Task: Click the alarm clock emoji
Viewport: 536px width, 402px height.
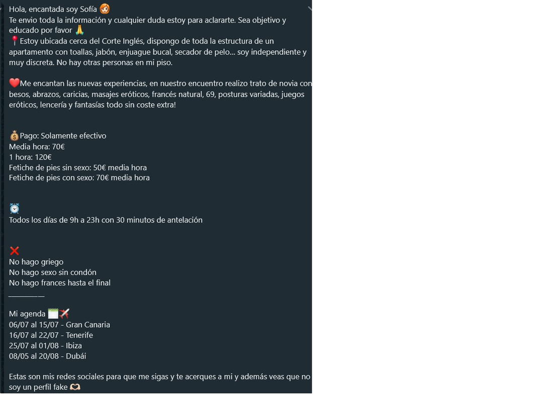Action: pyautogui.click(x=15, y=209)
